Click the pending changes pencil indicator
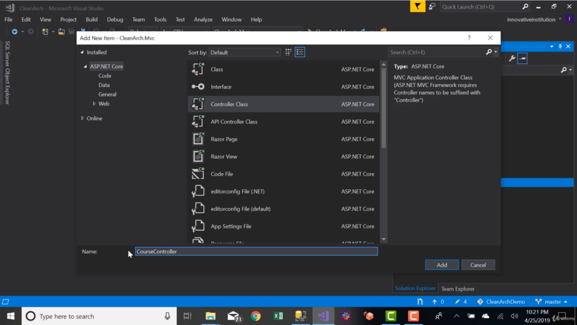Screen dimensions: 577x325 [x=461, y=301]
